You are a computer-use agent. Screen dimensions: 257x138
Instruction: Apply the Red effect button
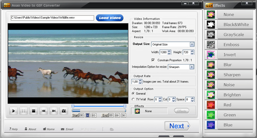235,105
